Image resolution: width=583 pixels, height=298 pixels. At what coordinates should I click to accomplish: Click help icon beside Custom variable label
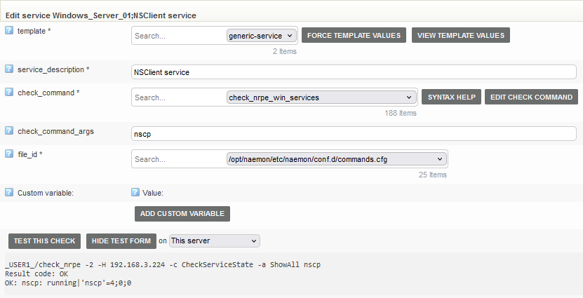tap(9, 192)
